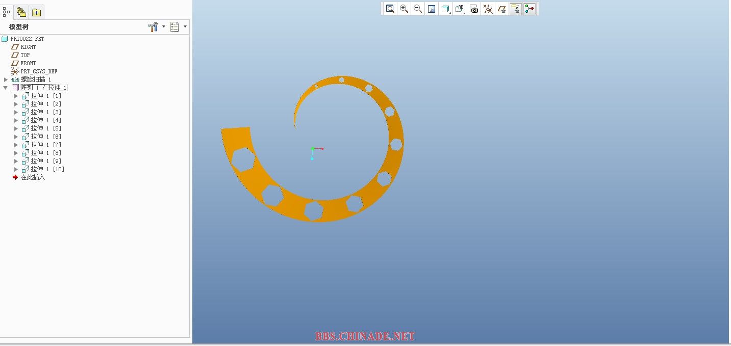Click the Zoom Out magnifier icon

(x=418, y=9)
